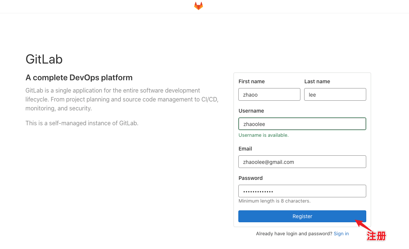Image resolution: width=409 pixels, height=249 pixels.
Task: Open the Sign in link
Action: point(341,234)
